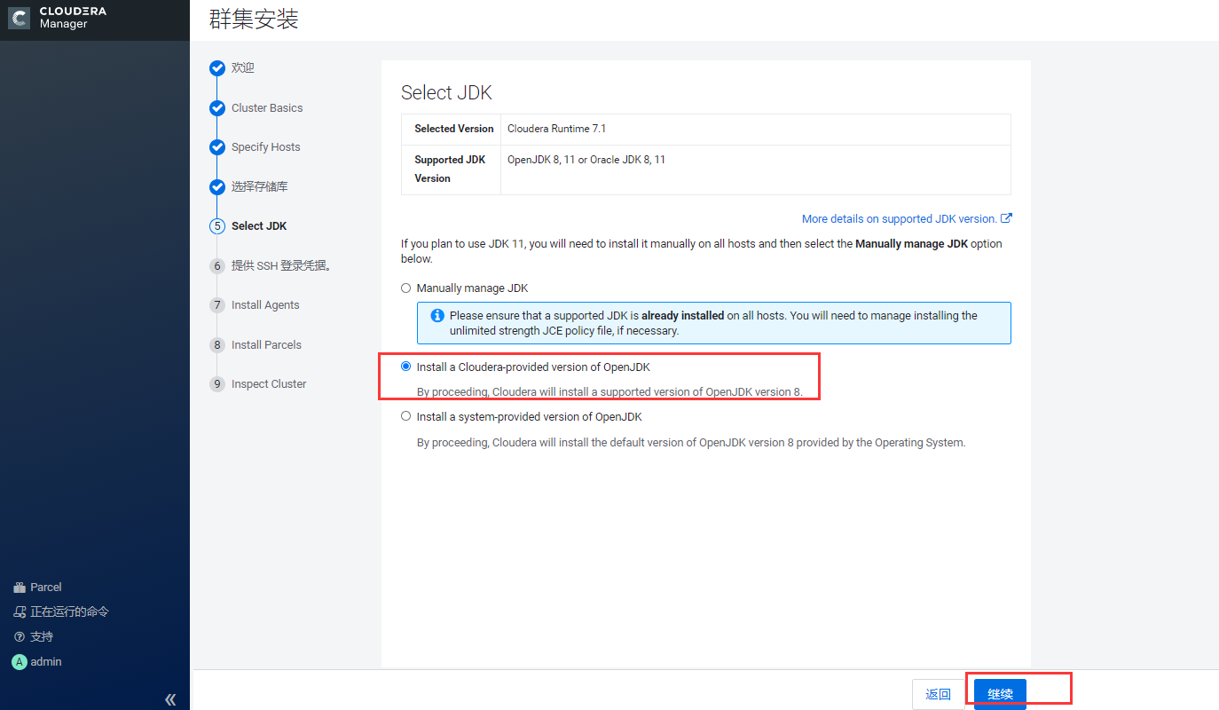Go to the Cluster Basics step
The width and height of the screenshot is (1219, 710).
(267, 108)
